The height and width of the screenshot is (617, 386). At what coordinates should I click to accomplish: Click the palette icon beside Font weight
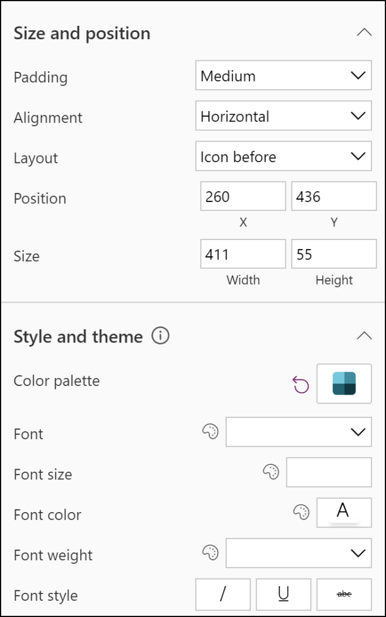[x=209, y=553]
